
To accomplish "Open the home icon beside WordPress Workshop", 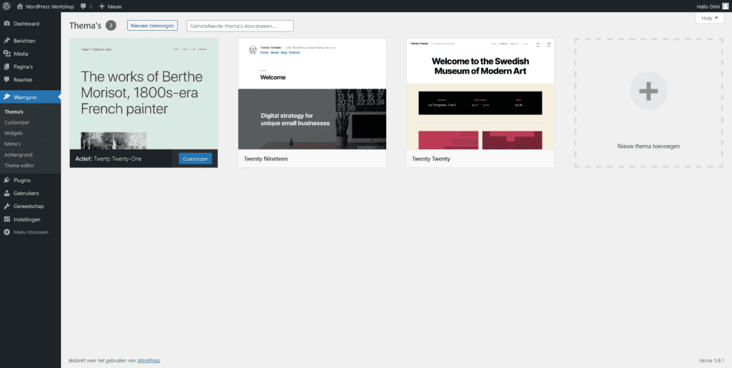I will 19,6.
